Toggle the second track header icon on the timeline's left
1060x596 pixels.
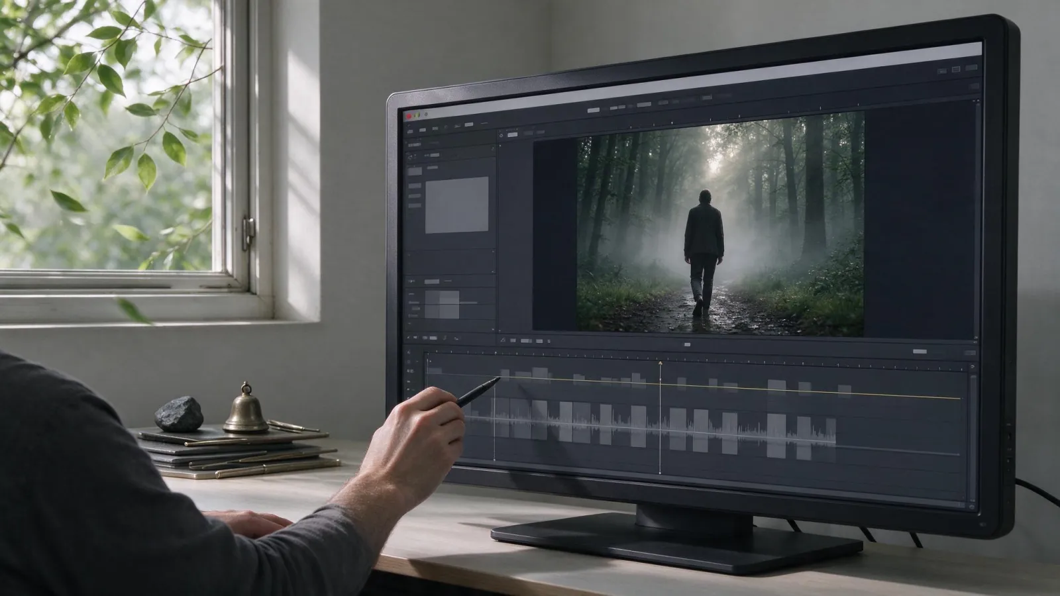[x=409, y=362]
